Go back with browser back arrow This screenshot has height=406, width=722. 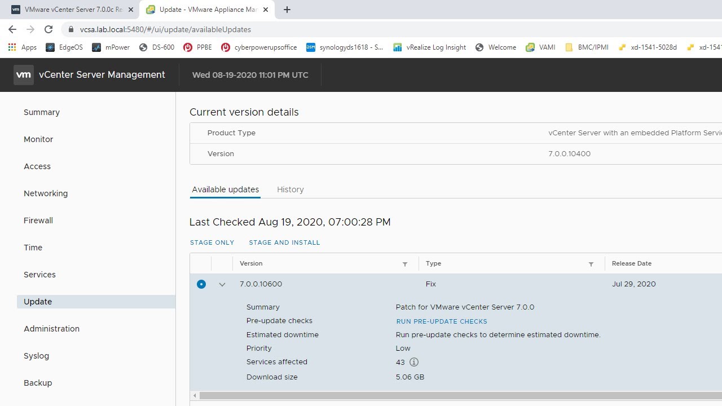pos(12,29)
